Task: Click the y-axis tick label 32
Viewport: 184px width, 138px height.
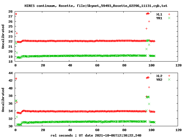Action: [x=10, y=119]
